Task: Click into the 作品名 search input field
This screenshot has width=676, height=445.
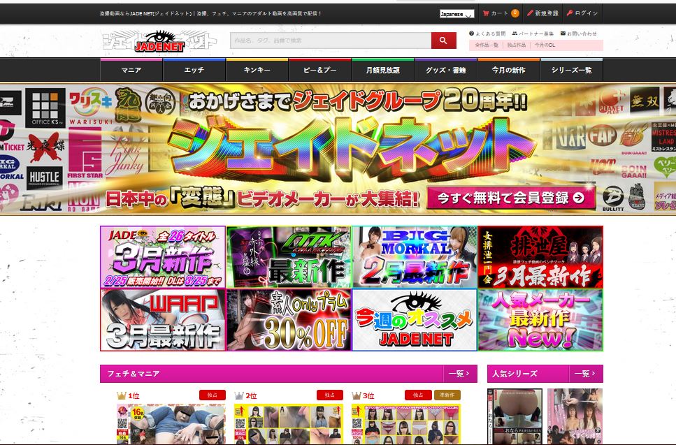Action: (x=331, y=41)
